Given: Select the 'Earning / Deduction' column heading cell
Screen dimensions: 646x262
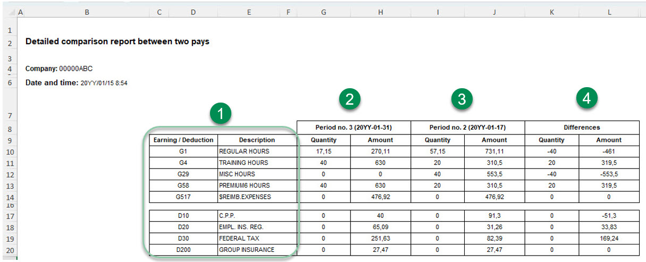Looking at the screenshot, I should [x=183, y=140].
